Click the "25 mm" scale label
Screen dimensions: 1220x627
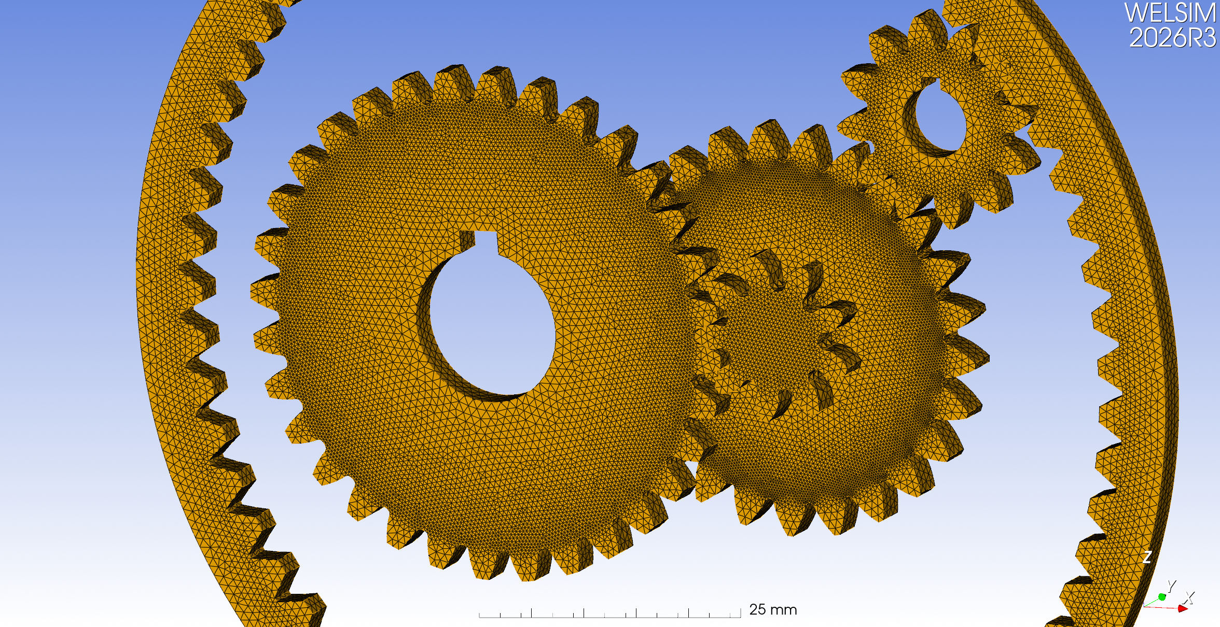pos(773,609)
